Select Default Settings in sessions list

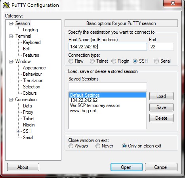(108, 95)
